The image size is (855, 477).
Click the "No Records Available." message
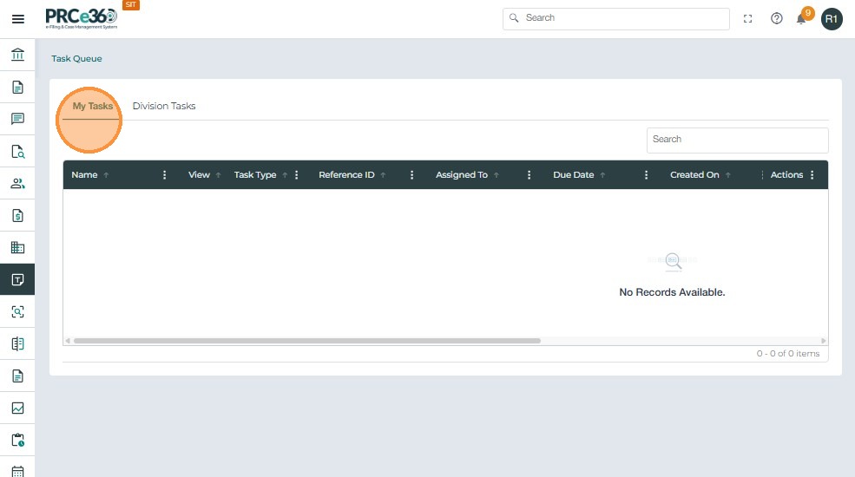pos(672,292)
